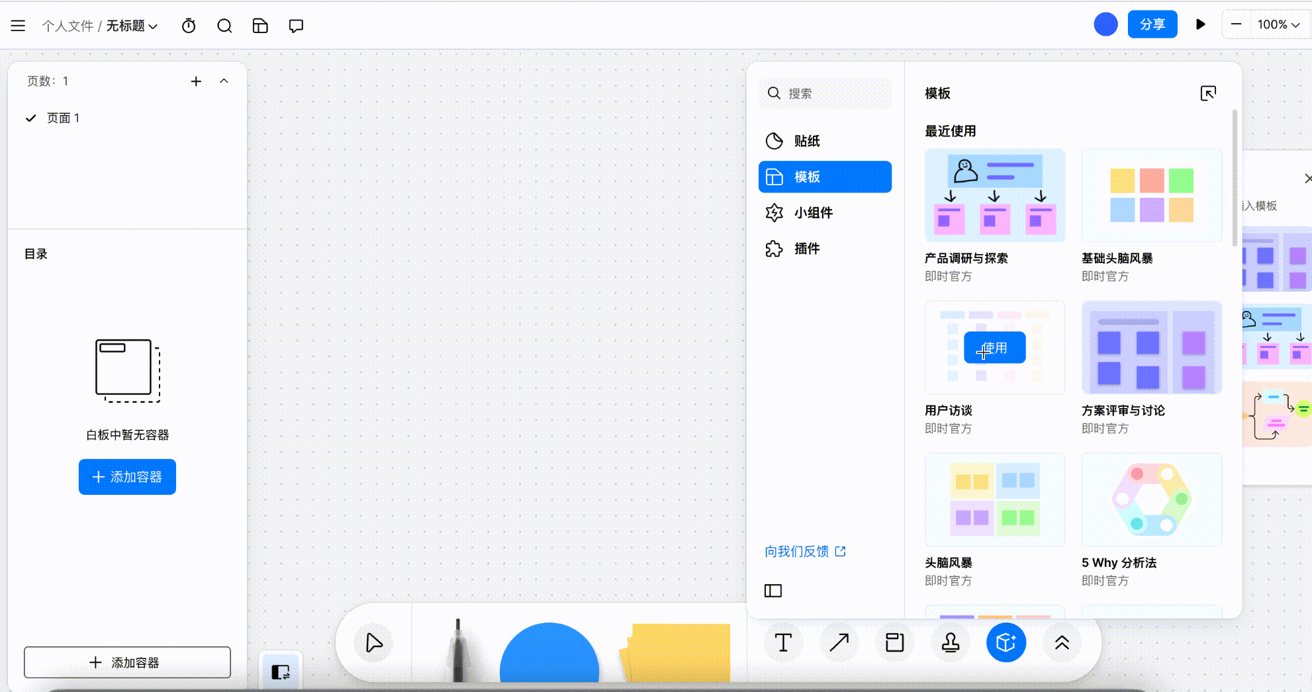Open the 小组件 widgets tab
The width and height of the screenshot is (1312, 692).
tap(825, 212)
